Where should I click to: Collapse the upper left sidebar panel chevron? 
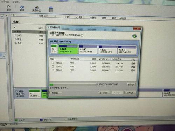coord(2,16)
